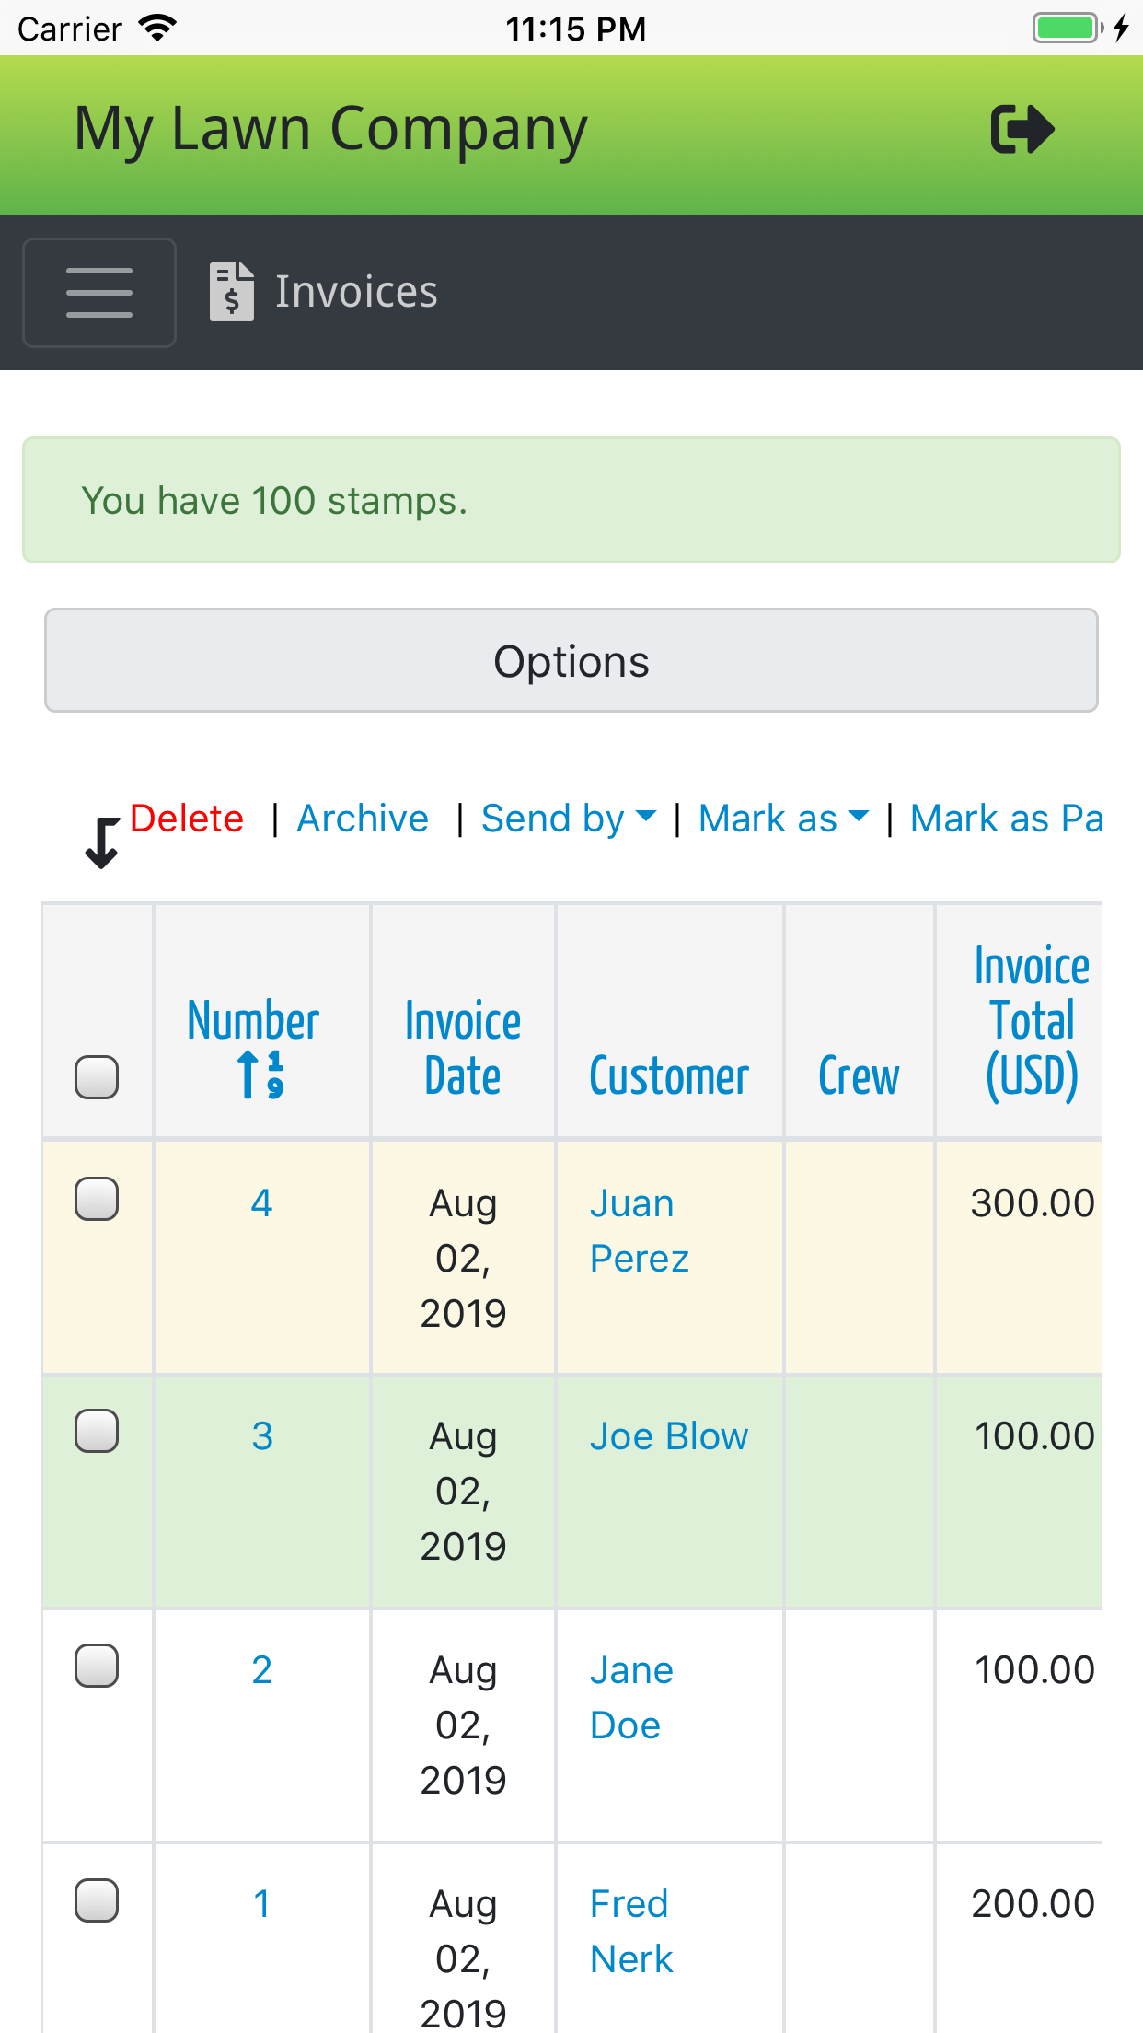Archive the selected invoices

coord(363,819)
